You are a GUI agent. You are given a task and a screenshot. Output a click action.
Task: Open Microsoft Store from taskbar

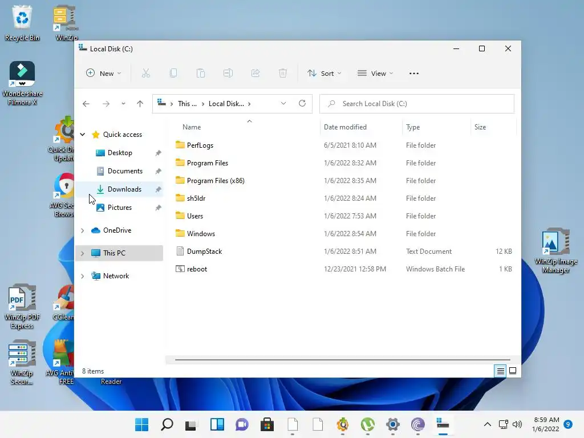tap(267, 424)
